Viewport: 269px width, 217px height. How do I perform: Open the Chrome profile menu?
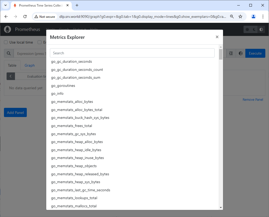click(x=254, y=17)
